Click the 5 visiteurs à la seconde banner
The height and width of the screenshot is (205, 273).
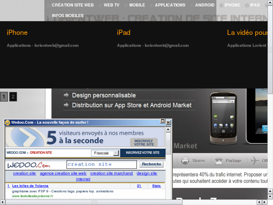pos(85,137)
